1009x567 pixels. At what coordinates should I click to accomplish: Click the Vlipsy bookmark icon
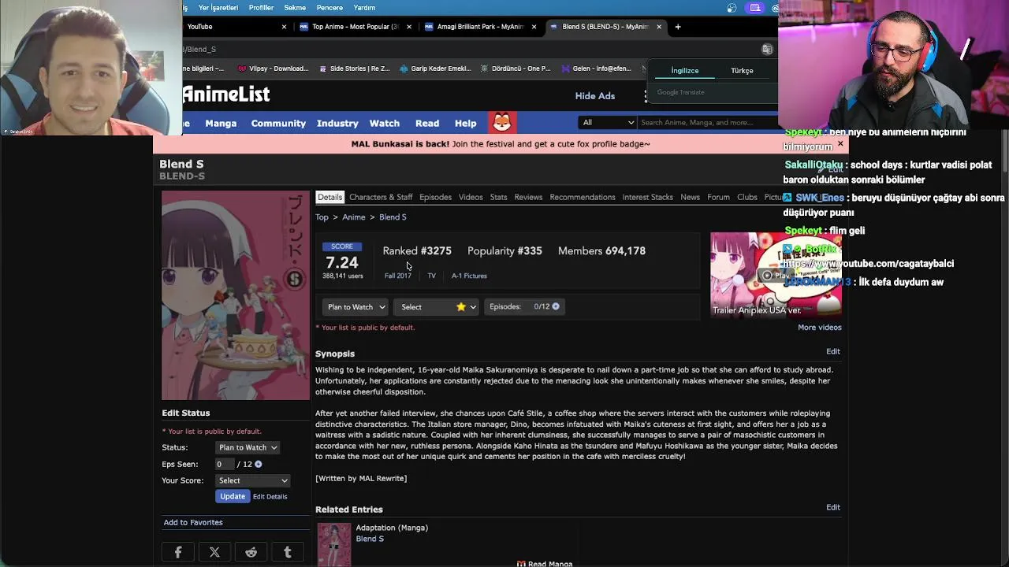click(x=242, y=69)
